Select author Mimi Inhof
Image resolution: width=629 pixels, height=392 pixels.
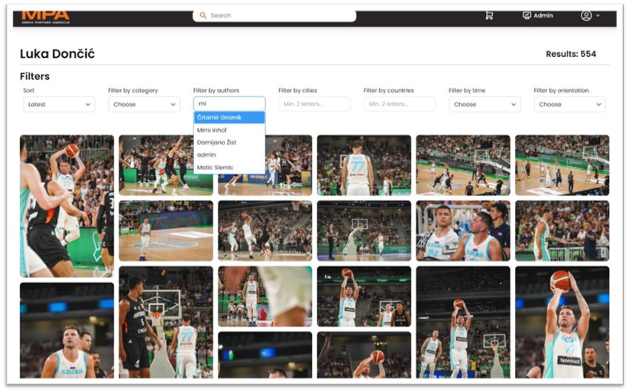229,130
